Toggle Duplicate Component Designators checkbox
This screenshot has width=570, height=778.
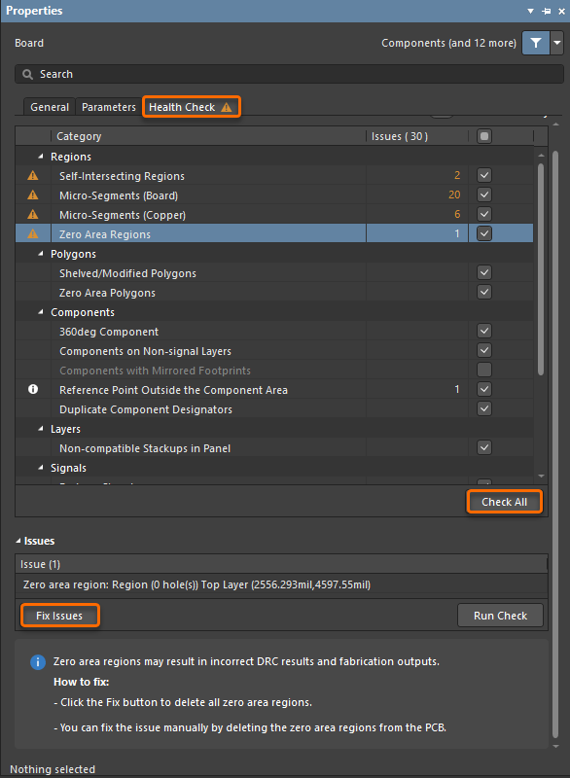[484, 408]
